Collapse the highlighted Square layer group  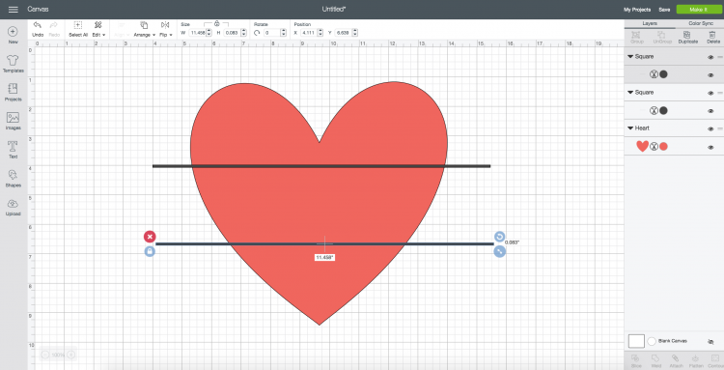tap(629, 56)
